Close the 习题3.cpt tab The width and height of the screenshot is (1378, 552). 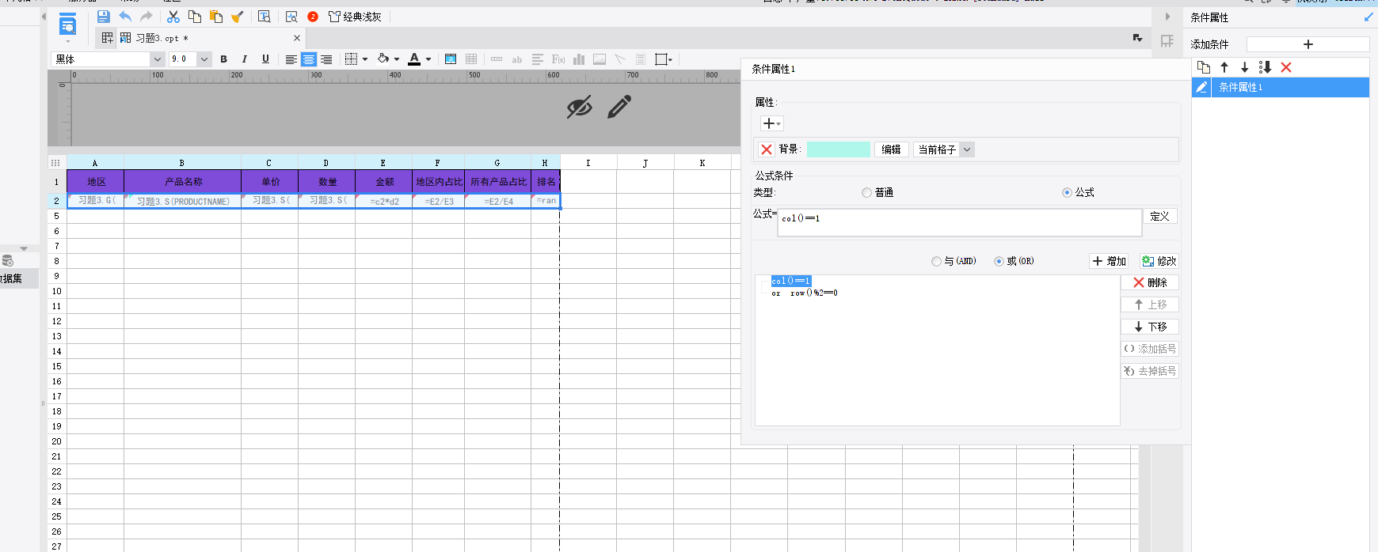(297, 38)
